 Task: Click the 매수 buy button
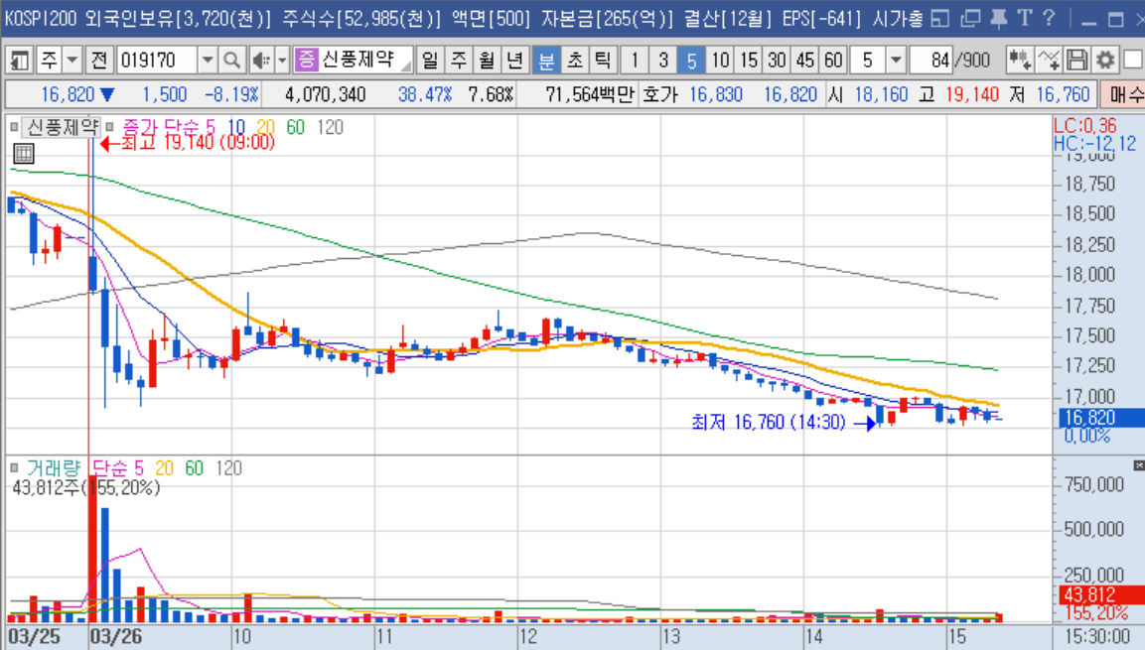[1125, 94]
